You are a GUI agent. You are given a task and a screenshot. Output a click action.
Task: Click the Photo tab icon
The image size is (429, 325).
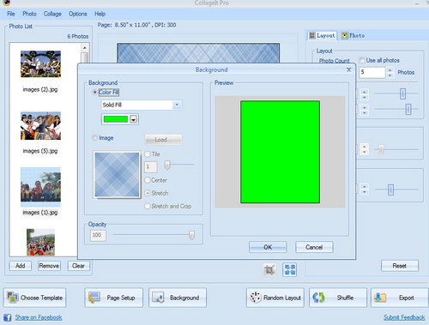point(345,35)
